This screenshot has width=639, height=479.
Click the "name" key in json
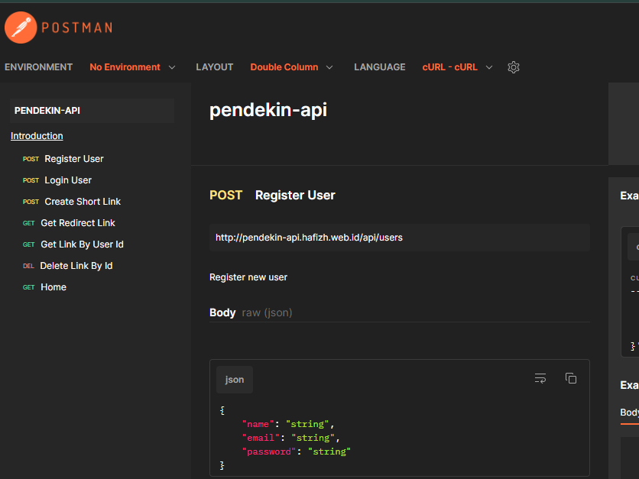point(258,425)
